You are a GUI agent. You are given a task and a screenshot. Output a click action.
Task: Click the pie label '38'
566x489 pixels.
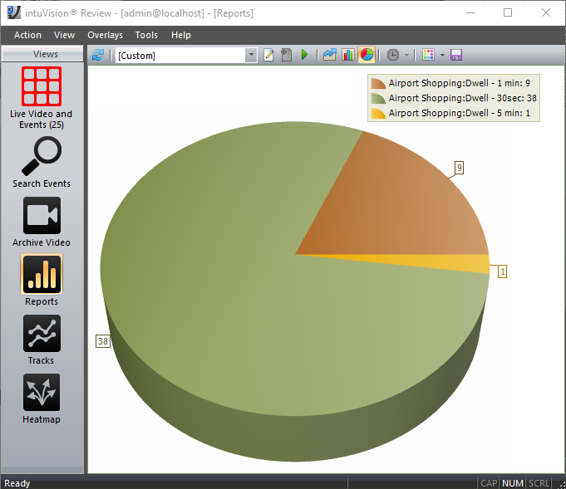pyautogui.click(x=103, y=341)
